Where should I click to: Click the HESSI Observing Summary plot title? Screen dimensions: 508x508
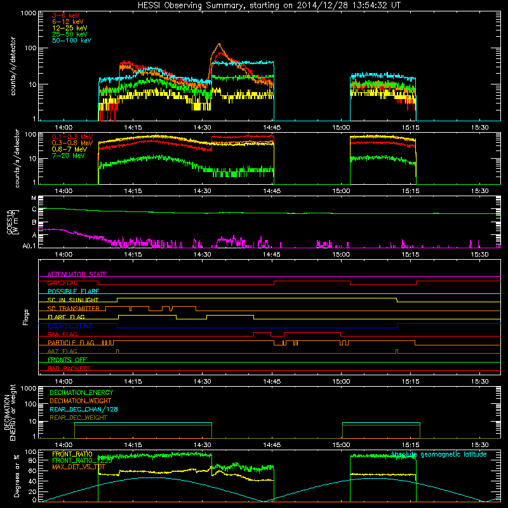click(x=269, y=6)
